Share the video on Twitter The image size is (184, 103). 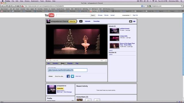pos(72,76)
